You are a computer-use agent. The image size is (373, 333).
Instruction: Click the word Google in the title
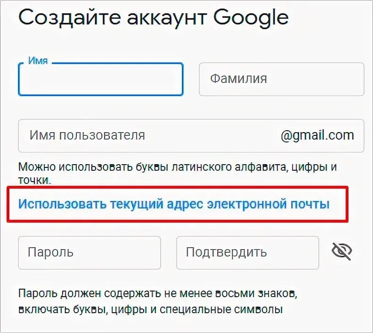251,18
